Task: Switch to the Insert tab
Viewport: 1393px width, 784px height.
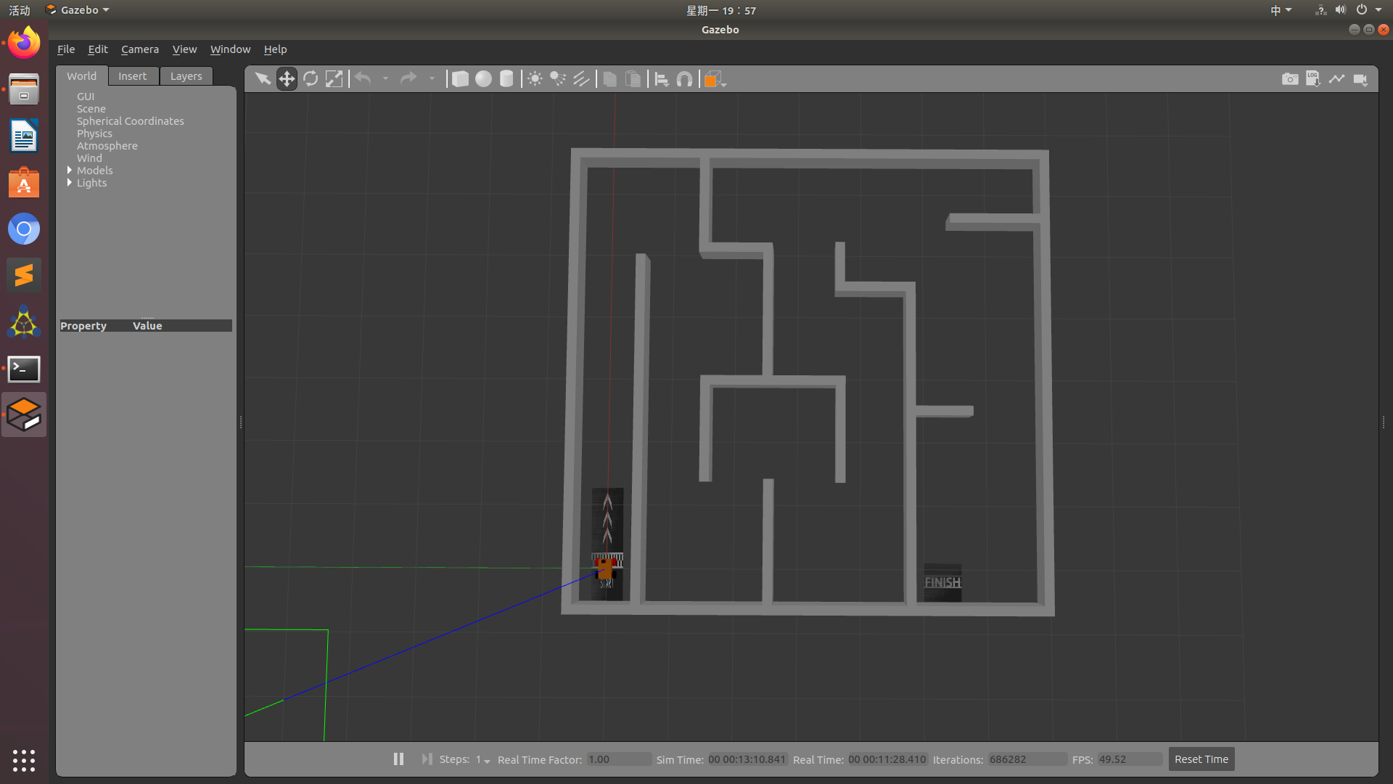Action: (x=132, y=75)
